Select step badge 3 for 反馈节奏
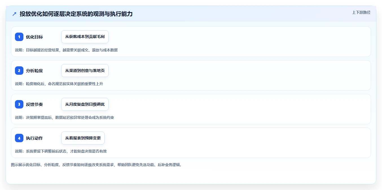382x190 pixels. click(x=19, y=104)
